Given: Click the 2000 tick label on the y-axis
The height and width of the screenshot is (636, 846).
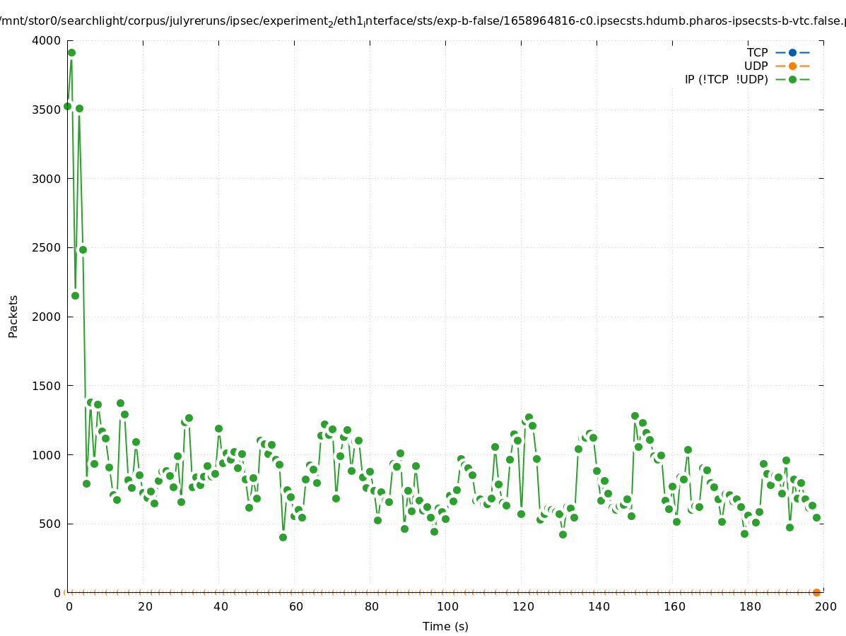Looking at the screenshot, I should click(47, 317).
